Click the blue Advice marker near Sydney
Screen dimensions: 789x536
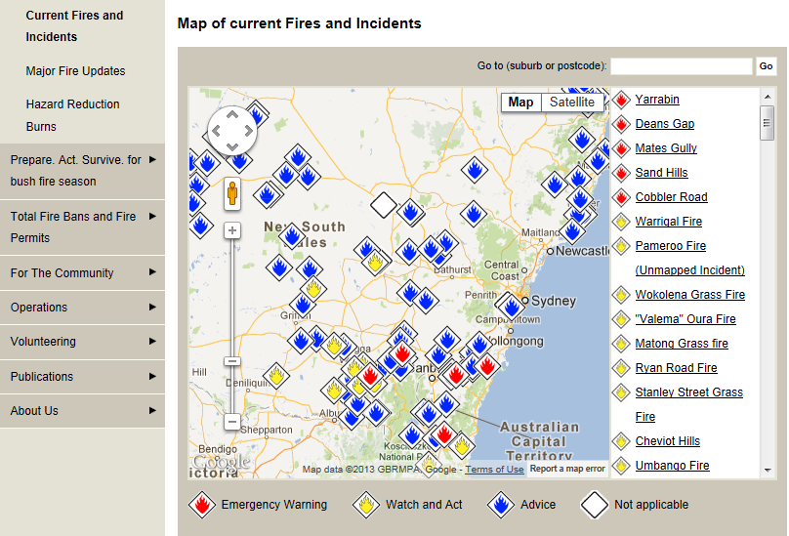click(513, 306)
